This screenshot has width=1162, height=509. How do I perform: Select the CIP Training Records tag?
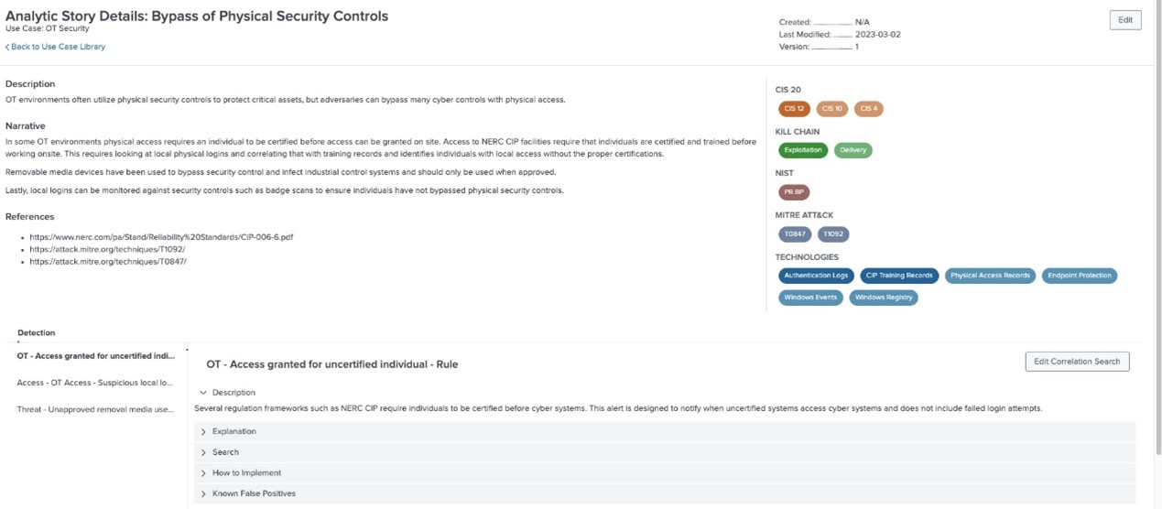coord(899,276)
